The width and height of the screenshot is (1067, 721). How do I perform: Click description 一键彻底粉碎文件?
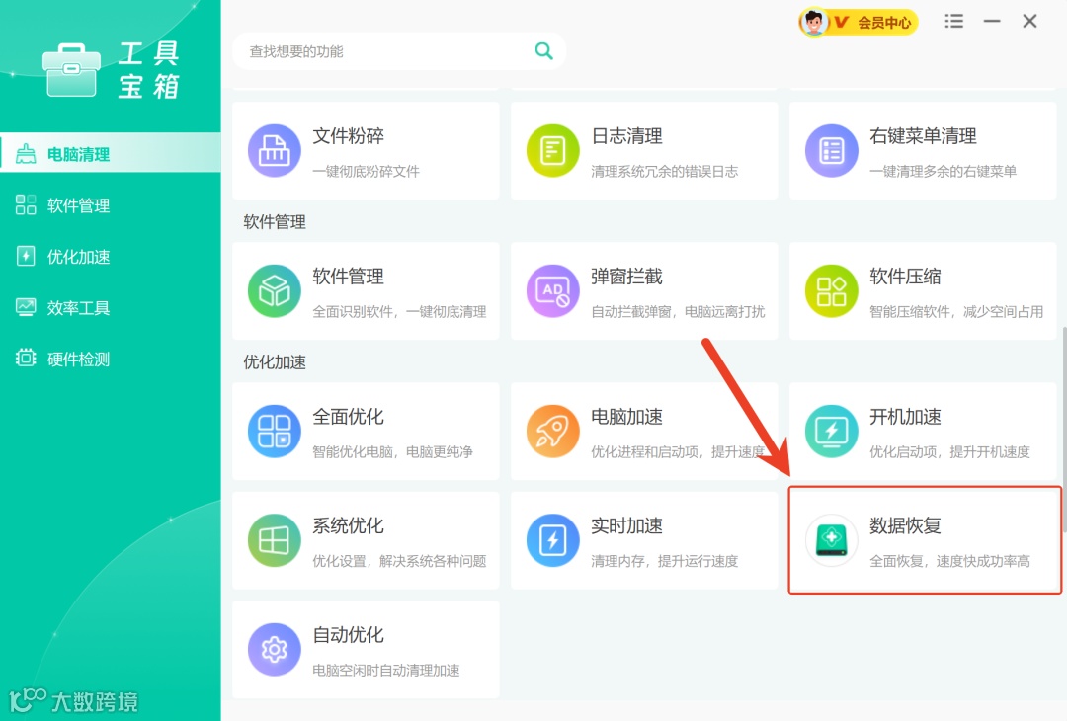(x=367, y=172)
